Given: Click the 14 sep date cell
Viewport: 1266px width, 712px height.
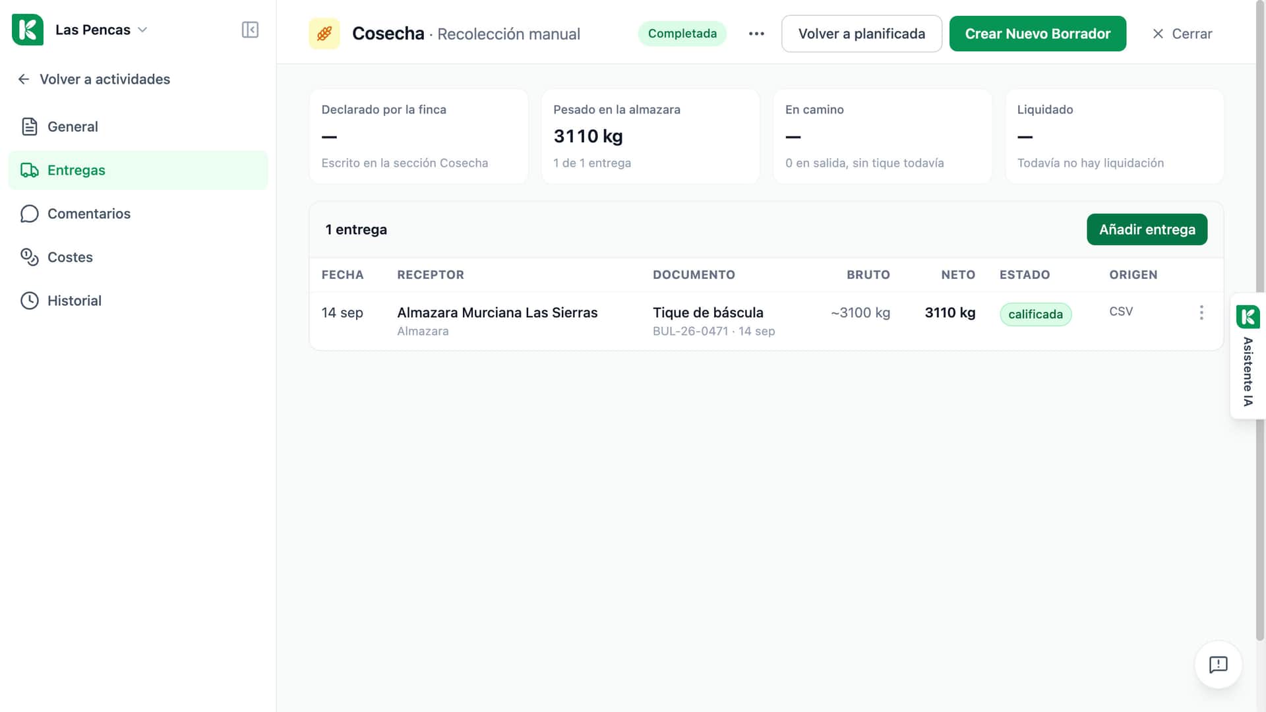Looking at the screenshot, I should click(x=342, y=312).
